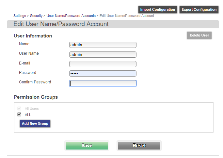Save the user account changes
This screenshot has height=158, width=223.
87,146
